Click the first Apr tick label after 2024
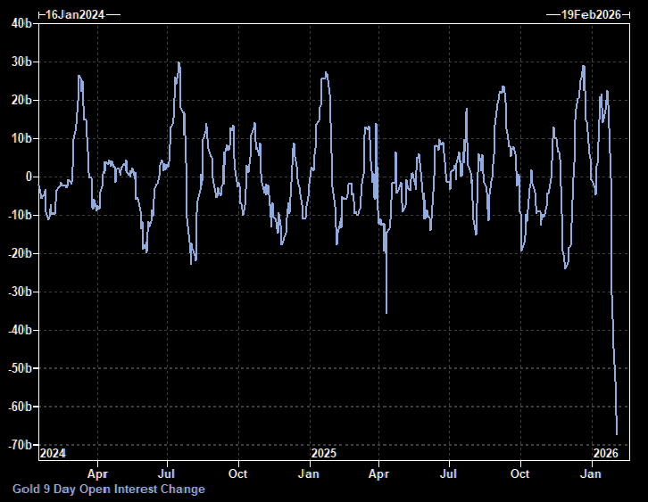This screenshot has height=502, width=648. pos(98,473)
